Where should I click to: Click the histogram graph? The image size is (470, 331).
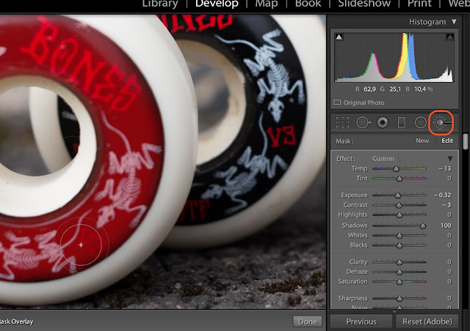coord(394,57)
